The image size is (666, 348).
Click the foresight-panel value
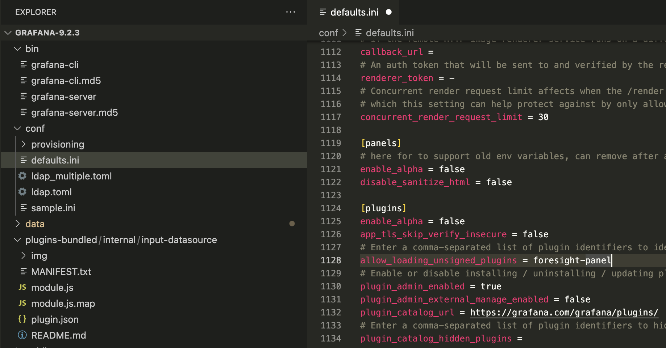(572, 260)
